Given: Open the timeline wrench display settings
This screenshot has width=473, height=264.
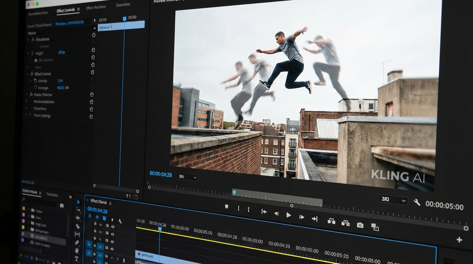Looking at the screenshot, I should 120,221.
